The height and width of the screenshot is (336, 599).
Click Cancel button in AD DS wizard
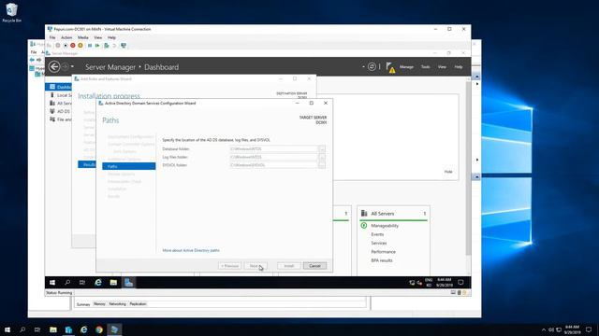(x=314, y=265)
